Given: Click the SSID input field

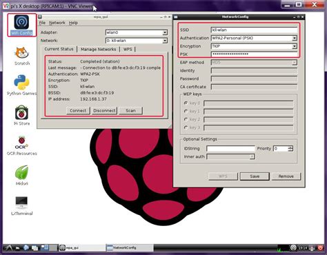Looking at the screenshot, I should coord(254,30).
